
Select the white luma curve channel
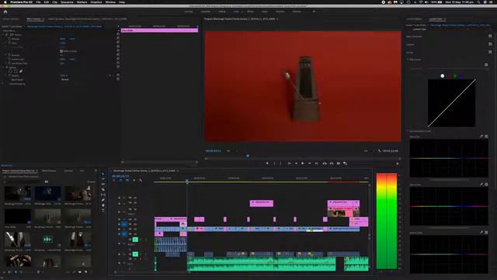(443, 76)
